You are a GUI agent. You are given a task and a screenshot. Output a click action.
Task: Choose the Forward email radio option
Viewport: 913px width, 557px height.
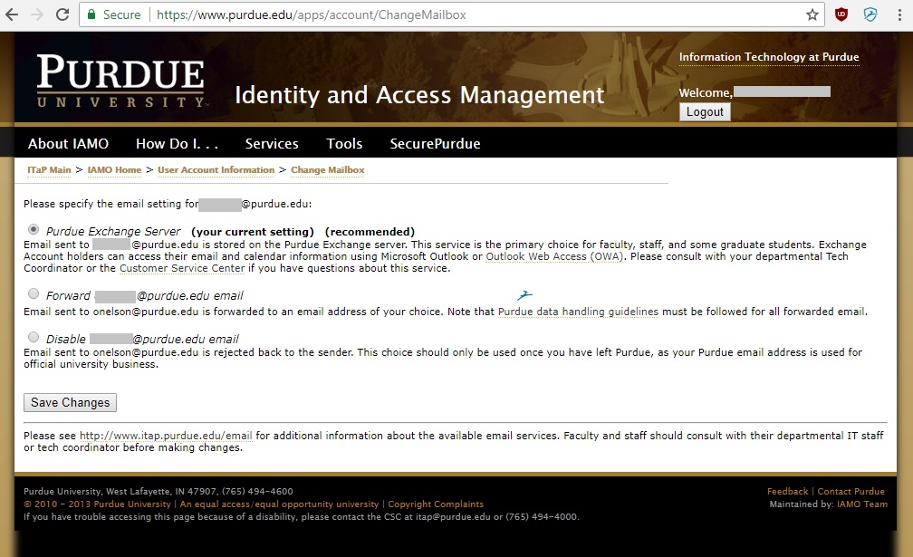(x=34, y=294)
